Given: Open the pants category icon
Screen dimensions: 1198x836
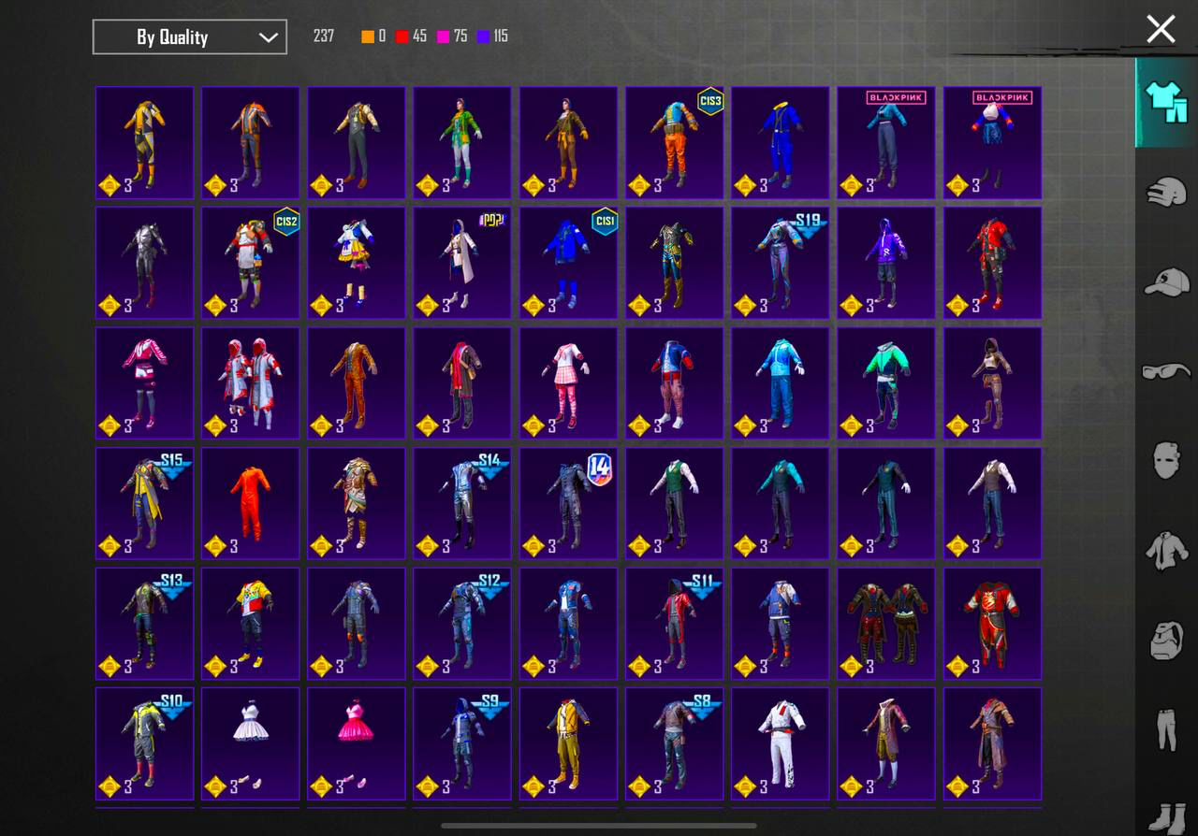Looking at the screenshot, I should point(1166,730).
